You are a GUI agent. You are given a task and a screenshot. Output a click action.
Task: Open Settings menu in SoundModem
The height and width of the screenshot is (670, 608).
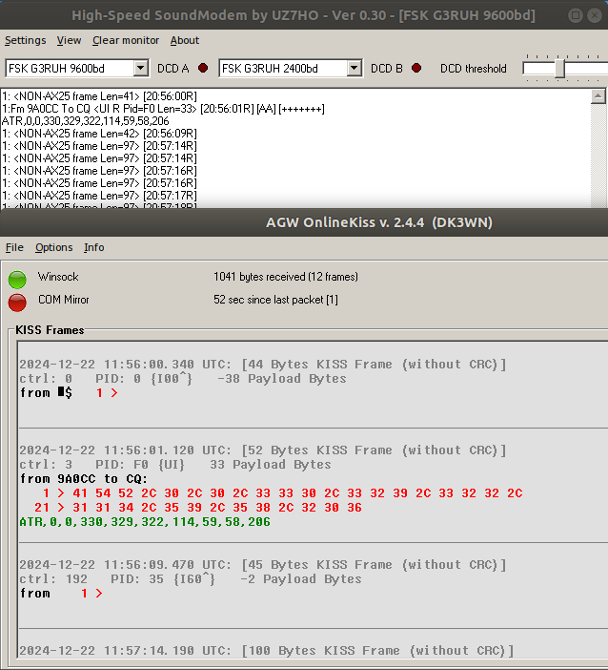point(25,40)
